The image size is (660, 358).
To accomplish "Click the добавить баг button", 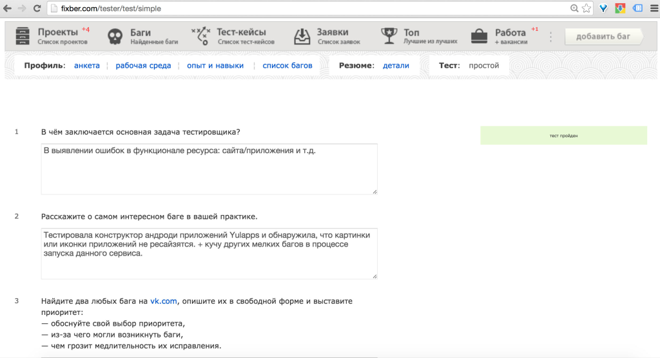I will coord(603,37).
